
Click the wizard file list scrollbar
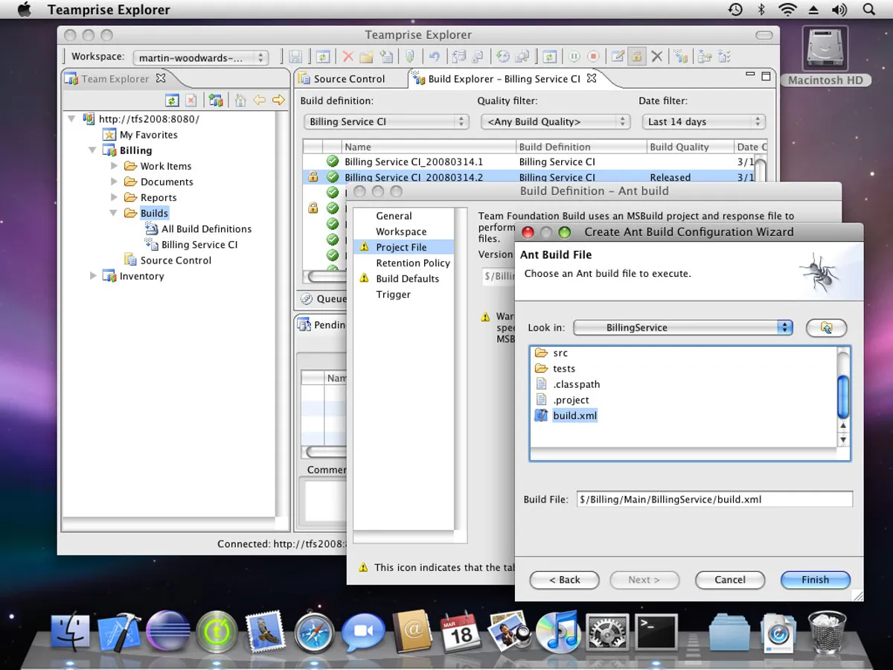pyautogui.click(x=843, y=396)
